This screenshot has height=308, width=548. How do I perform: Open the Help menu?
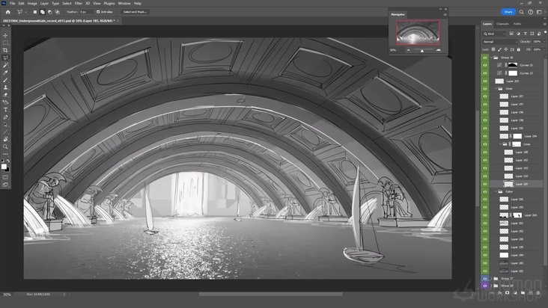[138, 4]
